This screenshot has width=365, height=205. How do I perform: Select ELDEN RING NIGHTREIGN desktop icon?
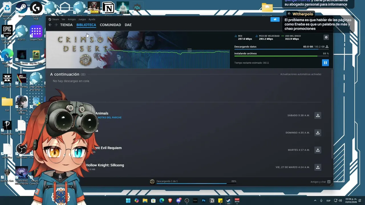tap(22, 176)
